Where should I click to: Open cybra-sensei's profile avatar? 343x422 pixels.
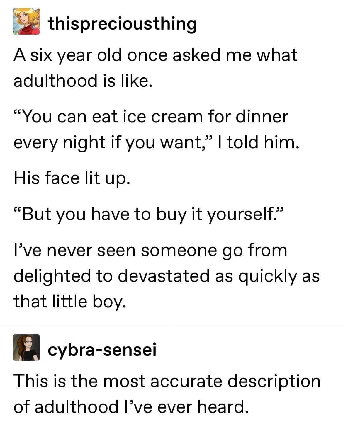pos(26,347)
